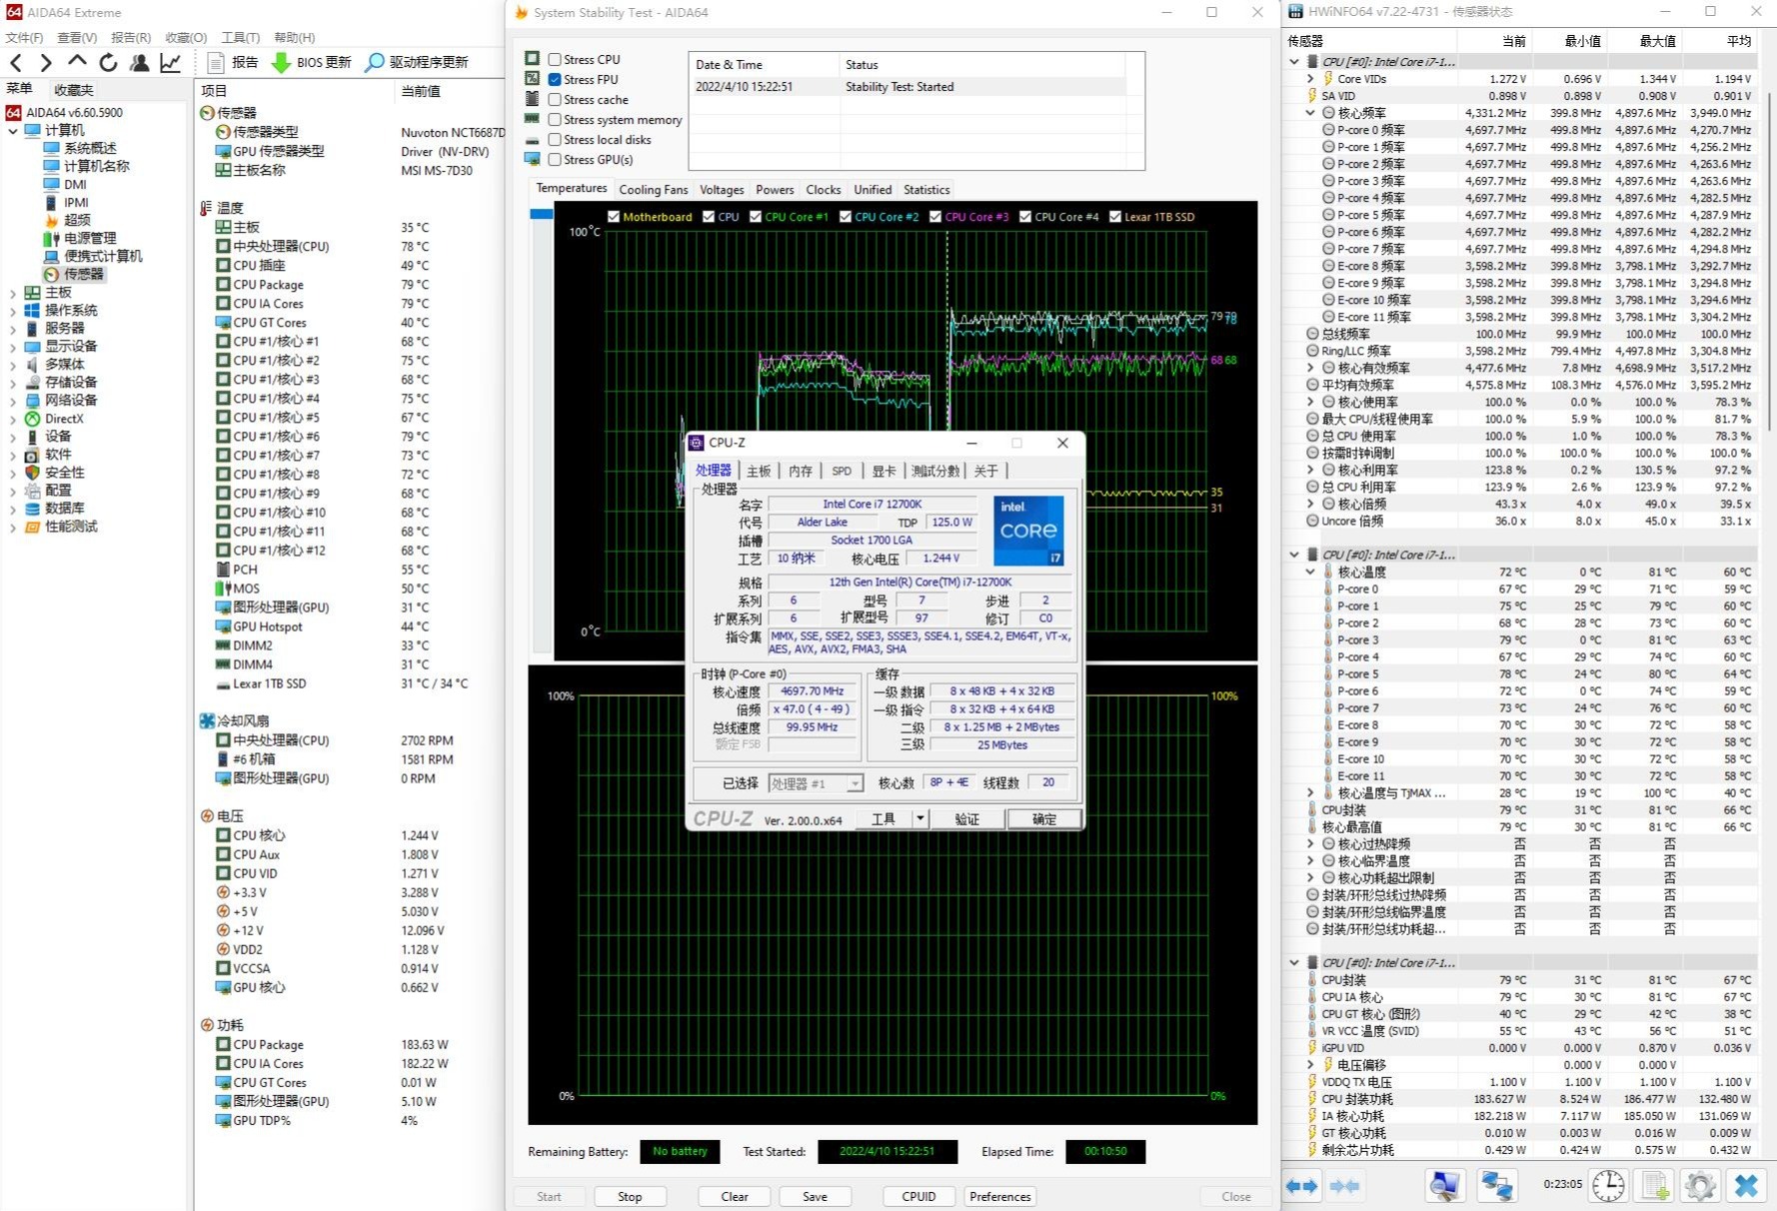
Task: Click the AIDA64 forward navigation arrow
Action: [45, 63]
